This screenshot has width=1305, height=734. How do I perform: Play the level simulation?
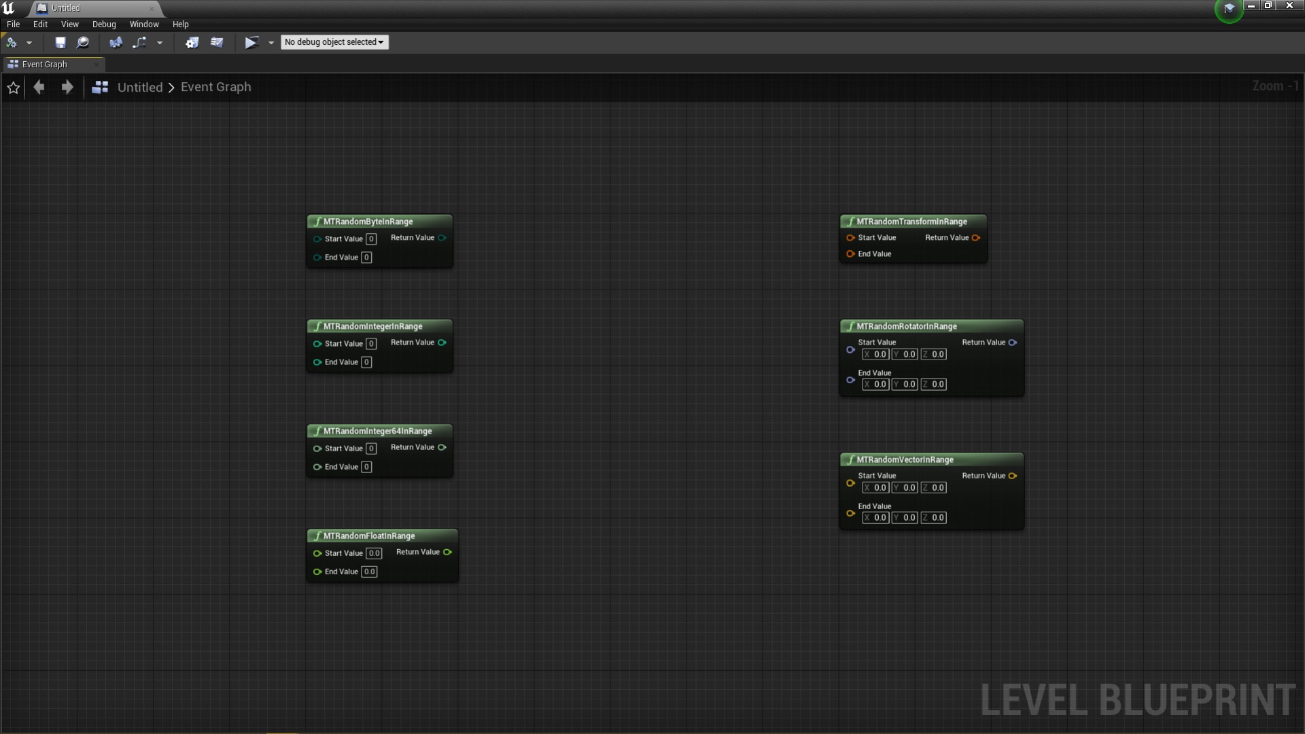tap(251, 42)
